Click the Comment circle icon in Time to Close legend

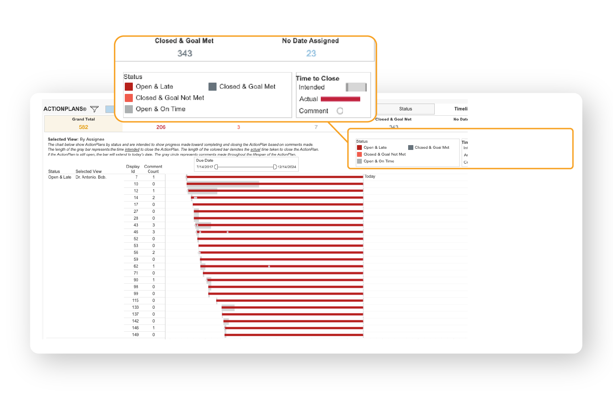coord(340,111)
